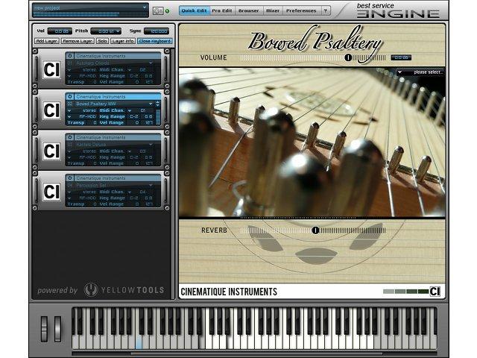477x358 pixels.
Task: Open the Mixer tab
Action: (272, 11)
